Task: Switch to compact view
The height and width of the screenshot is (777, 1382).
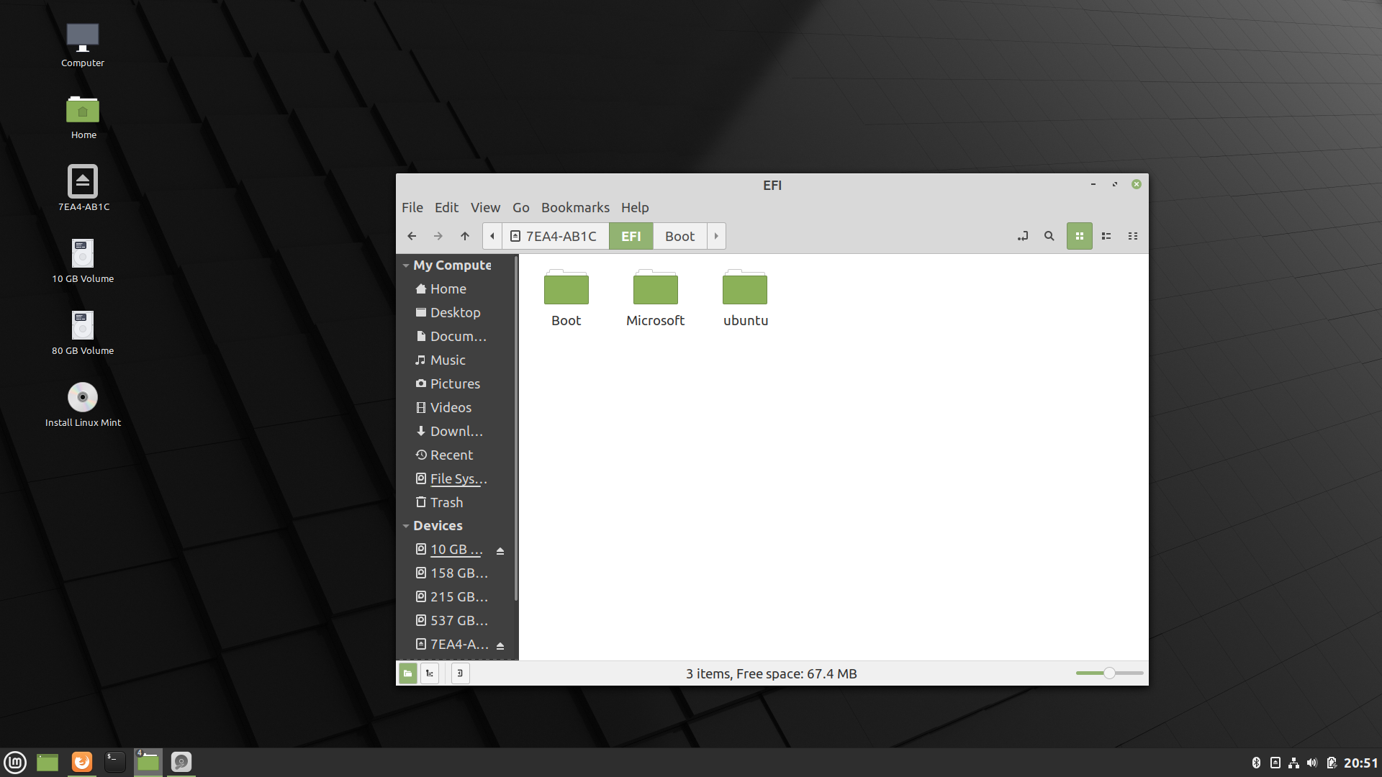Action: point(1133,236)
